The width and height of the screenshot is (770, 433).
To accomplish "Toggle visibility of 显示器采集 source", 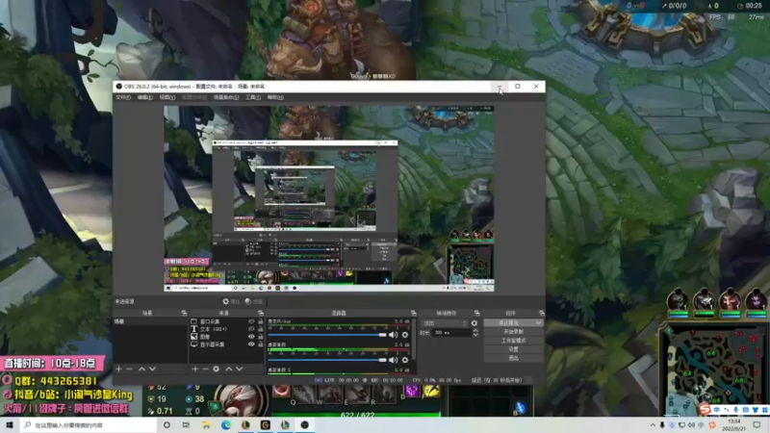I will point(251,344).
